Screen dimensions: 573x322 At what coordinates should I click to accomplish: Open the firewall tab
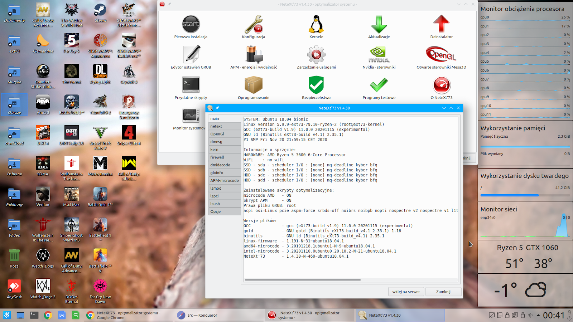(225, 157)
